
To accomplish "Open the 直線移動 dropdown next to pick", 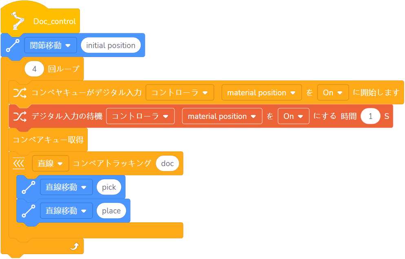I will pos(66,187).
